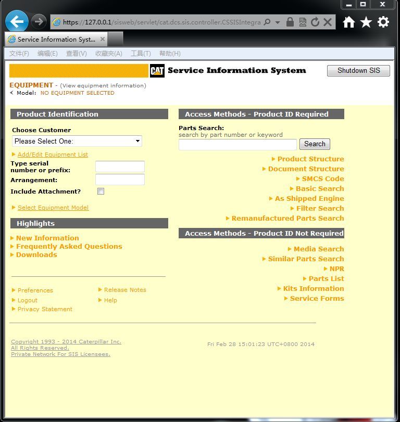Open Select Equipment Model link

53,208
